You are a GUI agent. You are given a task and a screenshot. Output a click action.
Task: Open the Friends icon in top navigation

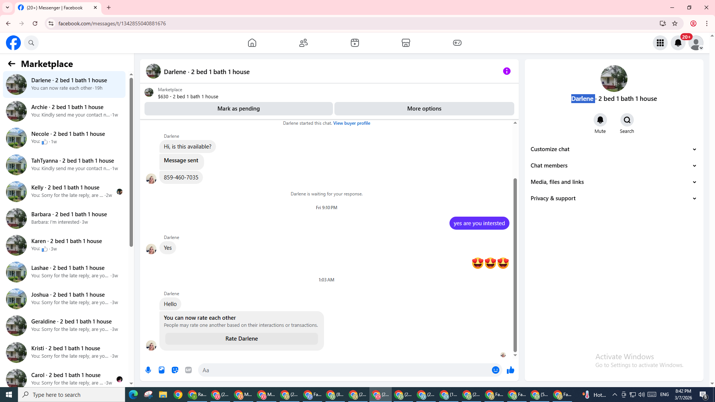pyautogui.click(x=304, y=43)
